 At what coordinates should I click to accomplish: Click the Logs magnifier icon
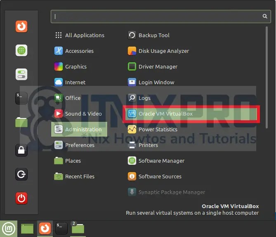(132, 98)
